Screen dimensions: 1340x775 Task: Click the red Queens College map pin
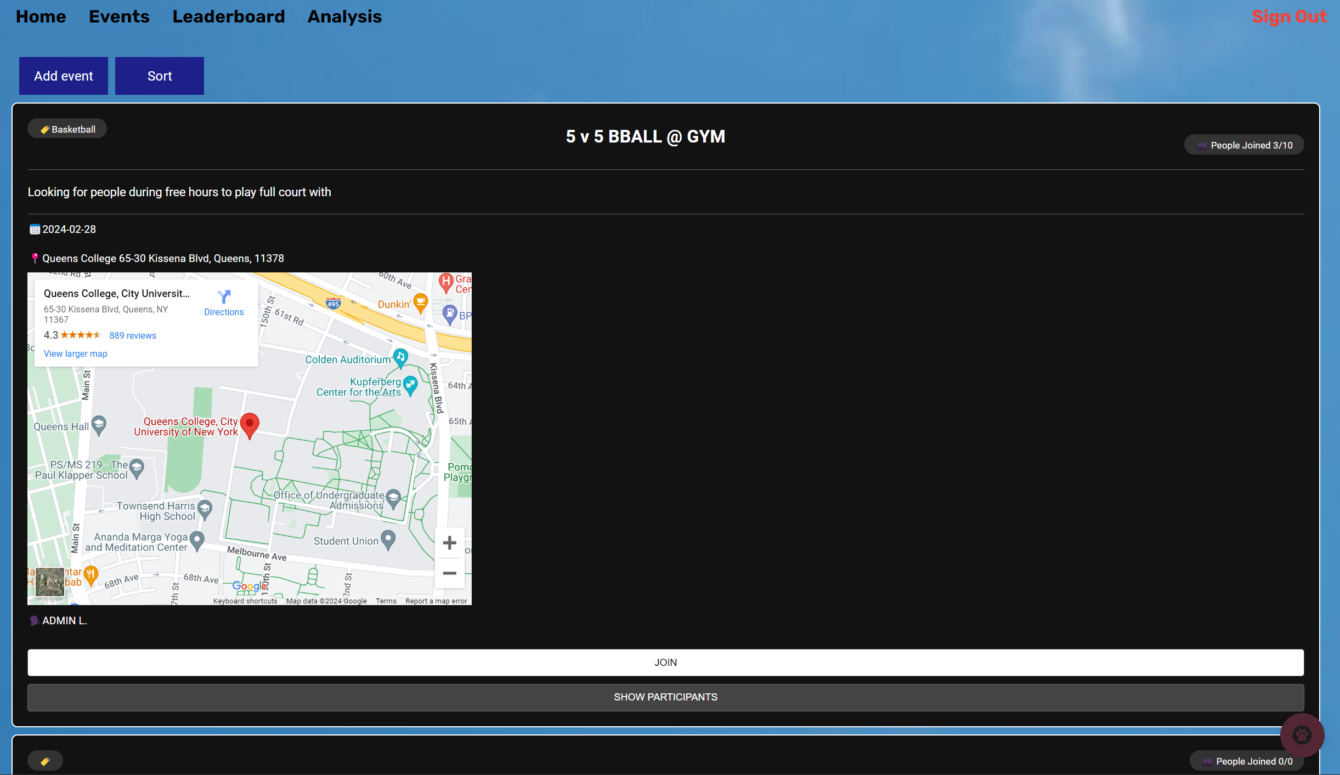tap(250, 424)
